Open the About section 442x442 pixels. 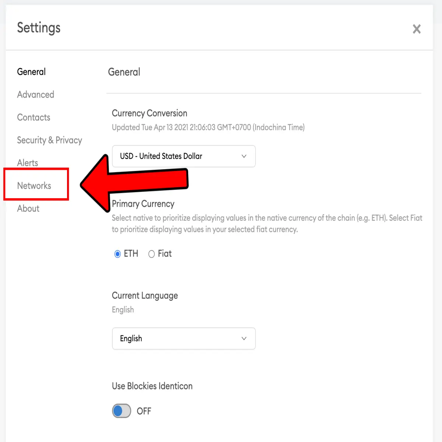point(28,208)
